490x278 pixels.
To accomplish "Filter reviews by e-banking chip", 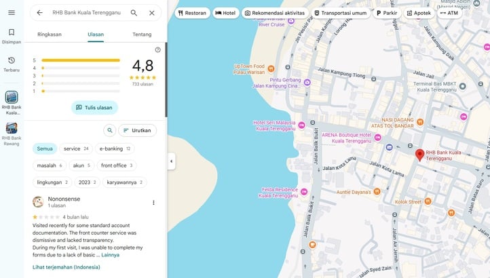I will point(115,148).
